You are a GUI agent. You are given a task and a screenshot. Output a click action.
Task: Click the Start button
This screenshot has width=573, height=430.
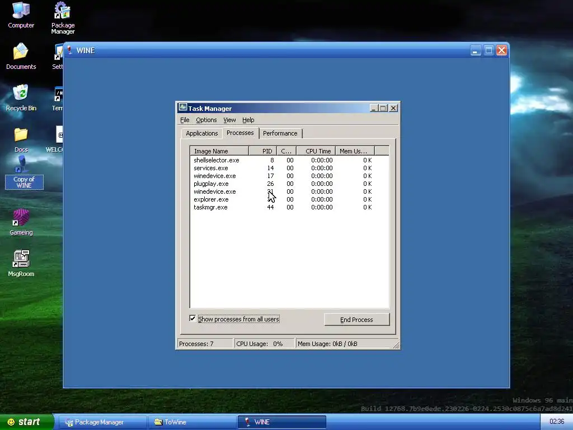[27, 422]
